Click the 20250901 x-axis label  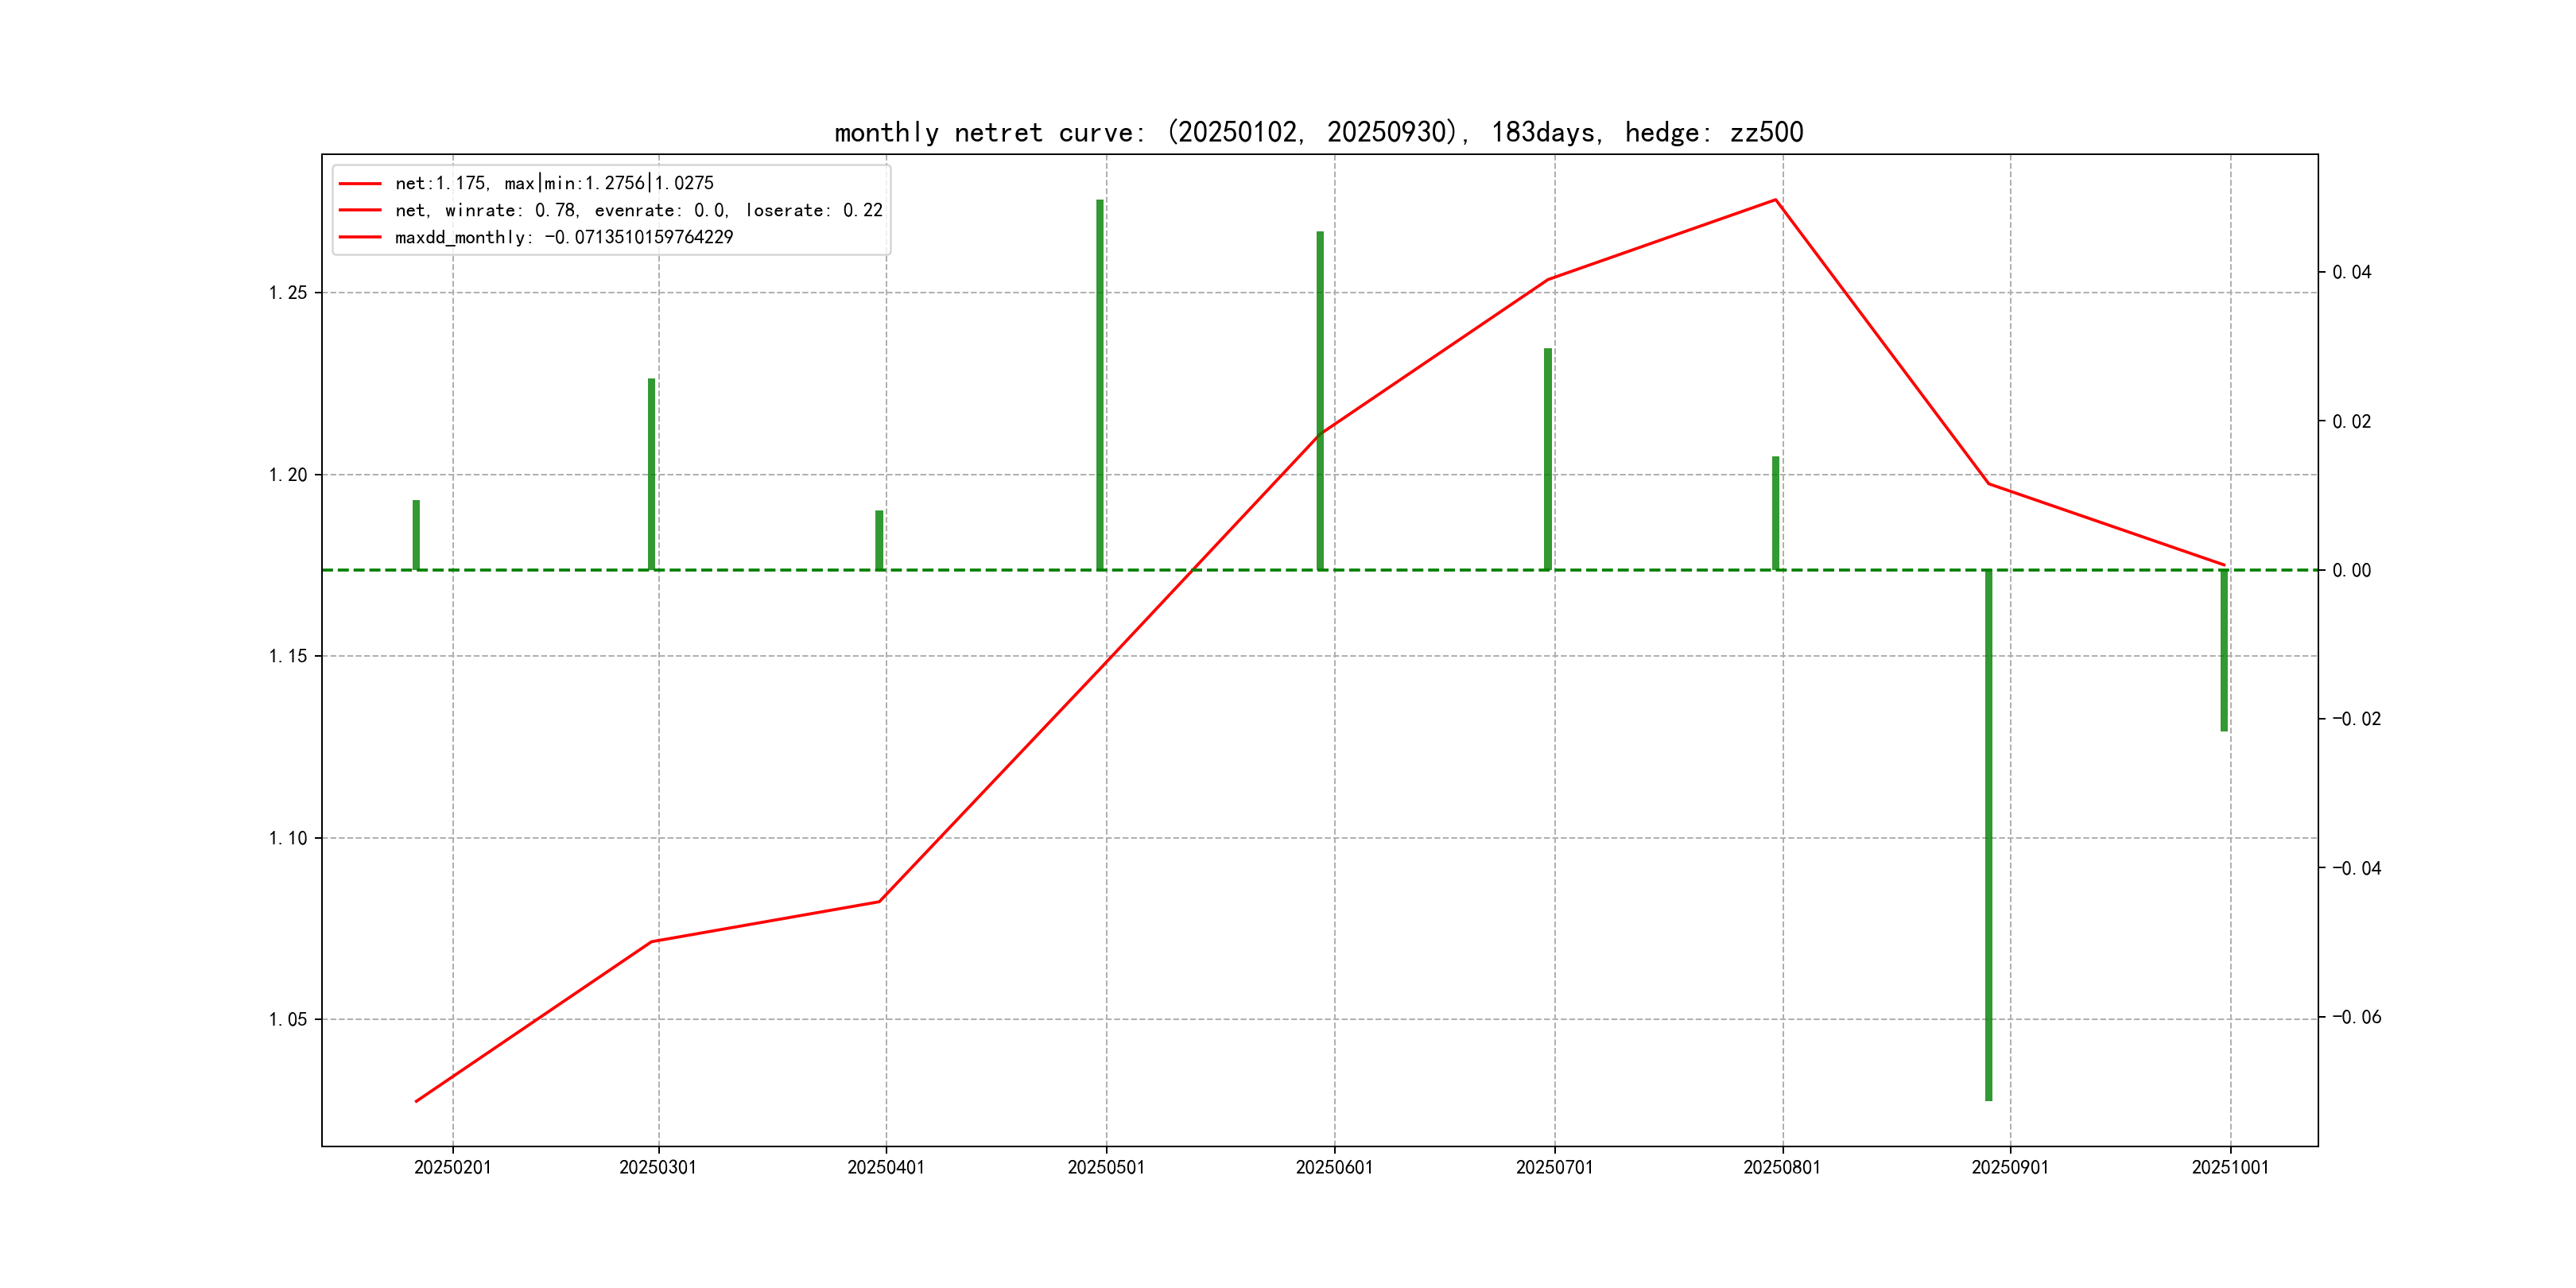tap(2010, 1167)
